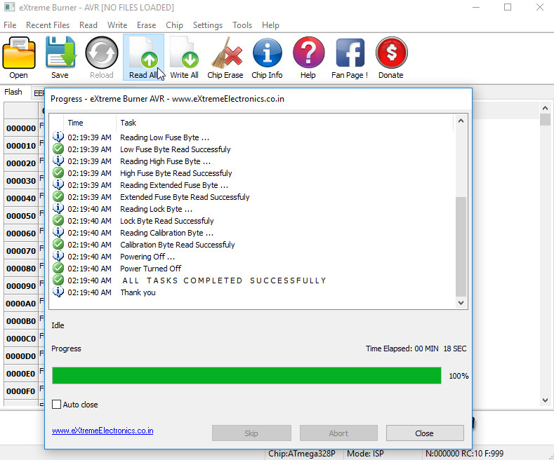Open the File menu
Viewport: 554px width, 460px height.
point(10,25)
